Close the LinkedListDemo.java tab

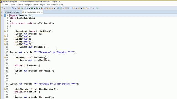[42, 12]
